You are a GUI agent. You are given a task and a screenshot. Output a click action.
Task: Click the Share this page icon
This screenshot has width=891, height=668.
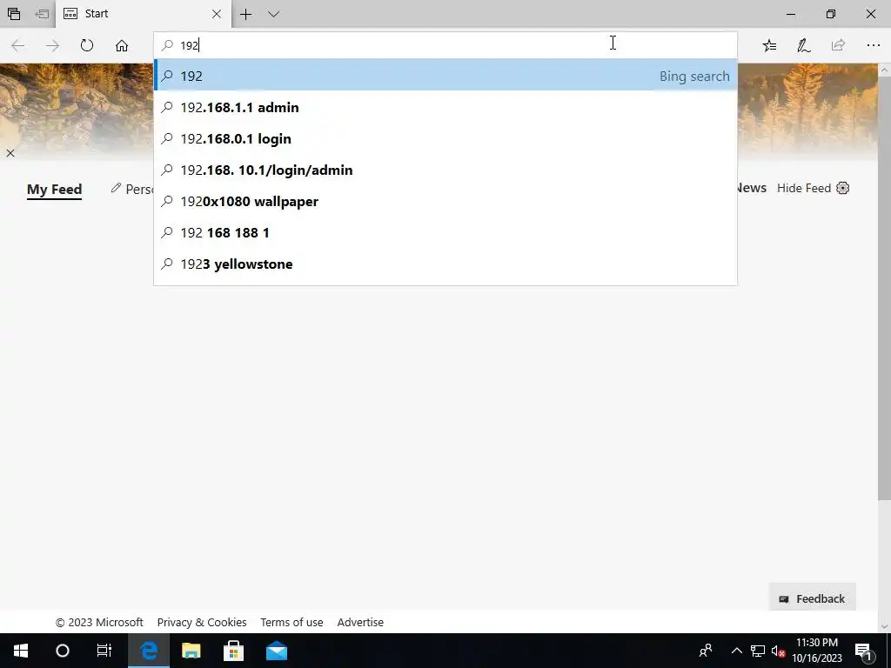pyautogui.click(x=838, y=45)
